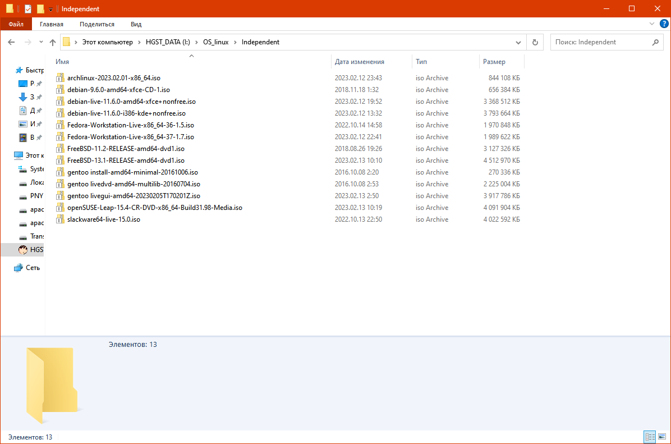Screen dimensions: 671x444
Task: Switch to the Главная ribbon tab
Action: pos(52,24)
